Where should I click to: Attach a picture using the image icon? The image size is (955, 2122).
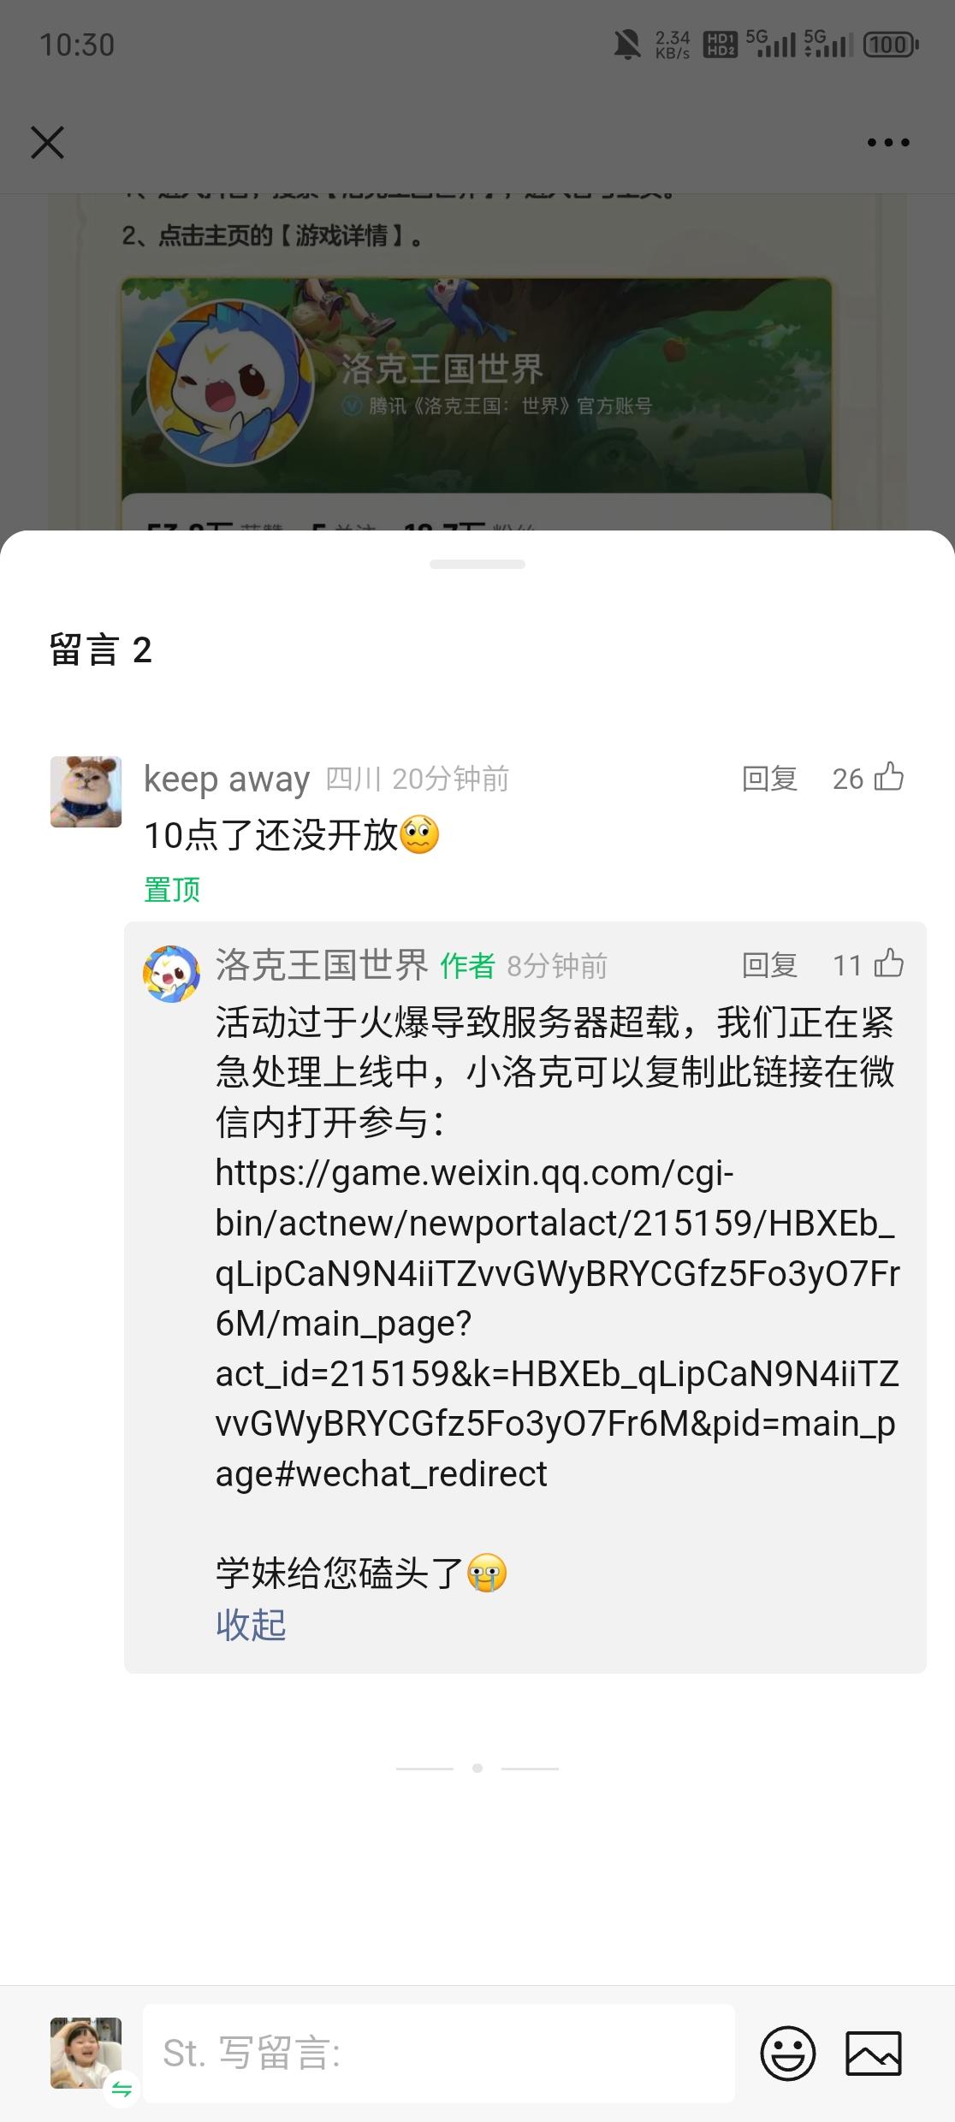click(x=873, y=2052)
